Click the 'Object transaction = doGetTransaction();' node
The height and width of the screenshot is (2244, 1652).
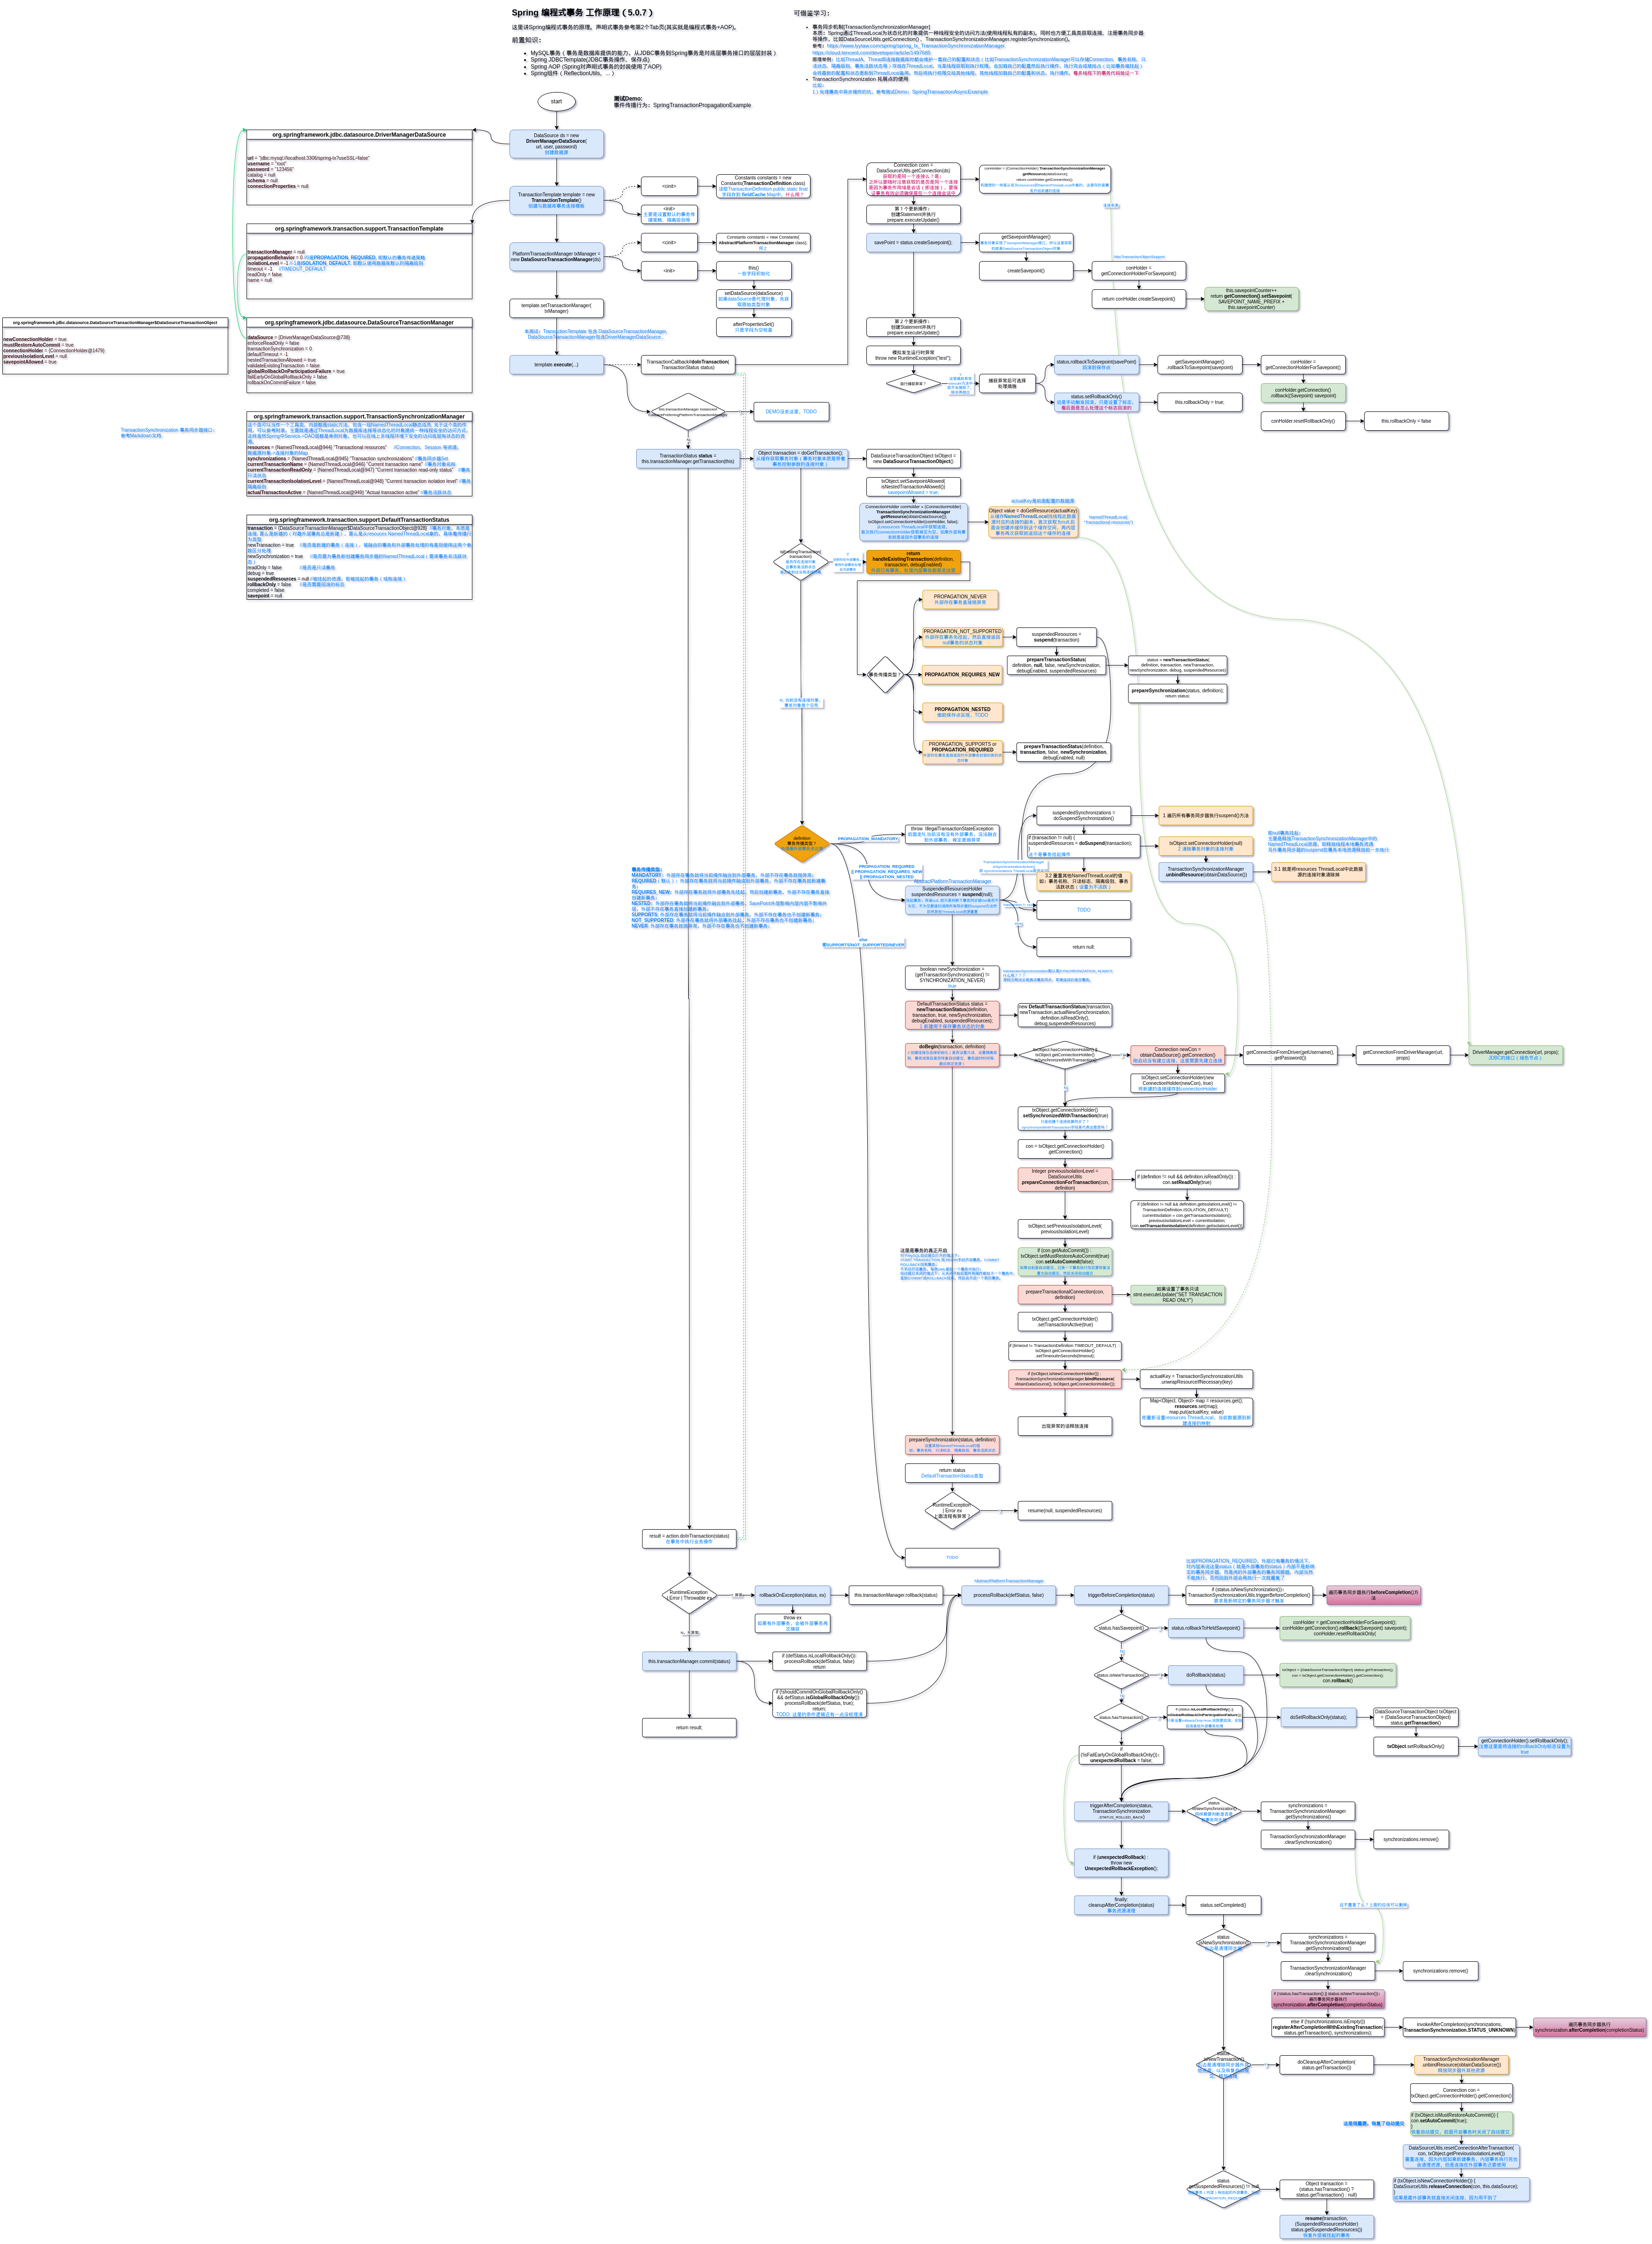pyautogui.click(x=800, y=459)
